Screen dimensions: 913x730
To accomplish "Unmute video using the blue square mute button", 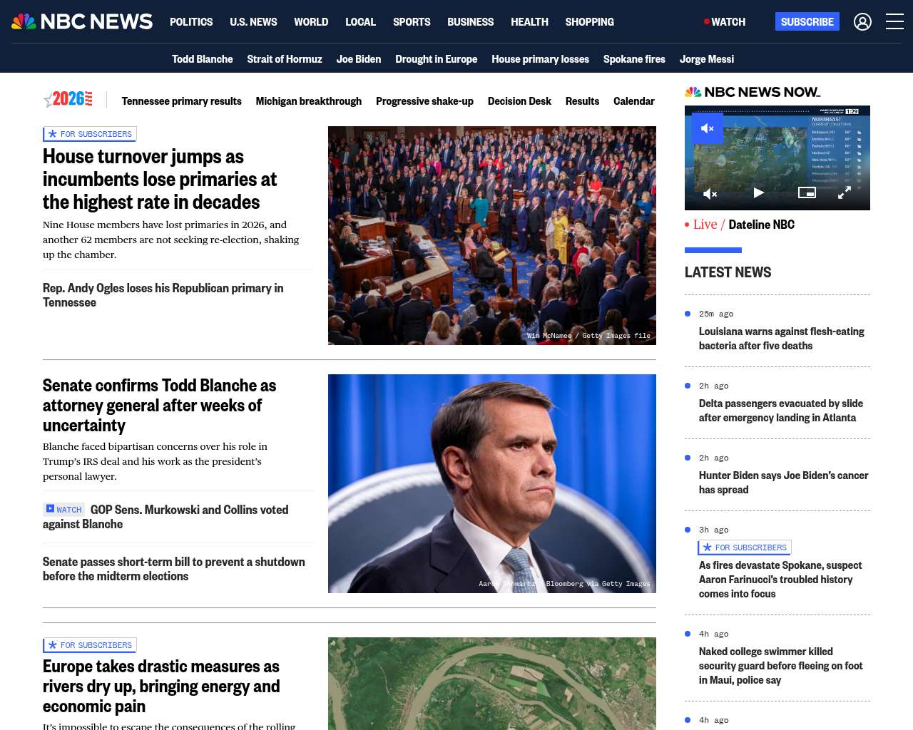I will [708, 128].
